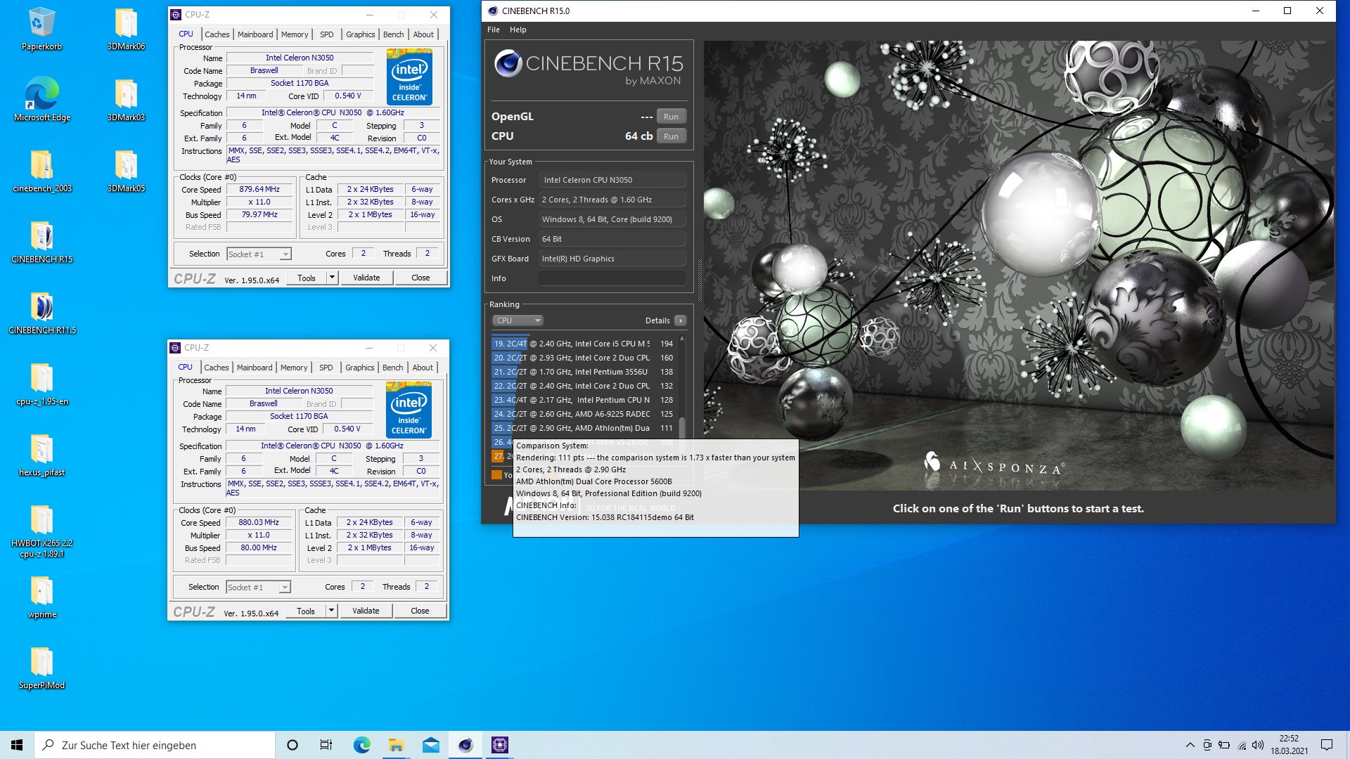Open the Help menu in Cinebench
1350x759 pixels.
(518, 30)
